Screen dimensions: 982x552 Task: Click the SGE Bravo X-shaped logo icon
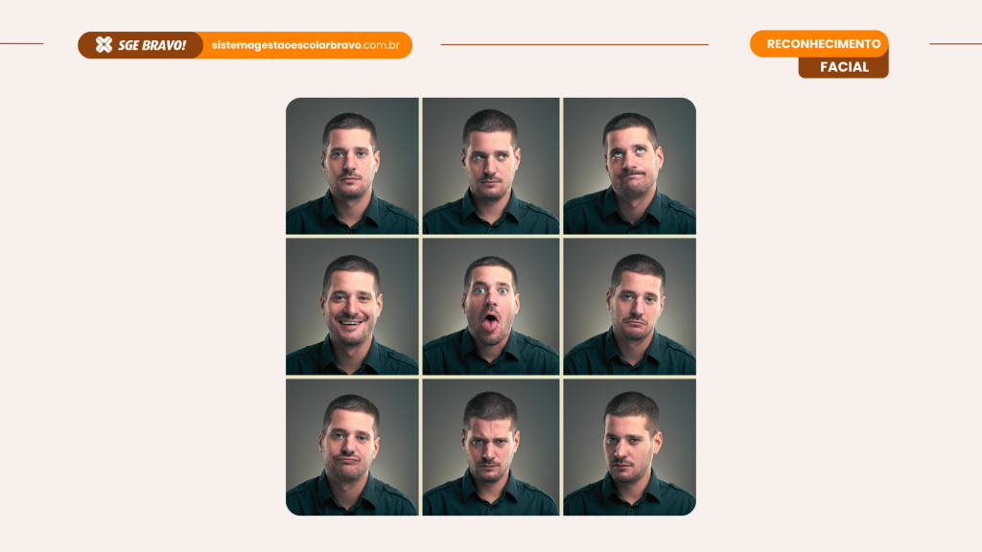(104, 45)
